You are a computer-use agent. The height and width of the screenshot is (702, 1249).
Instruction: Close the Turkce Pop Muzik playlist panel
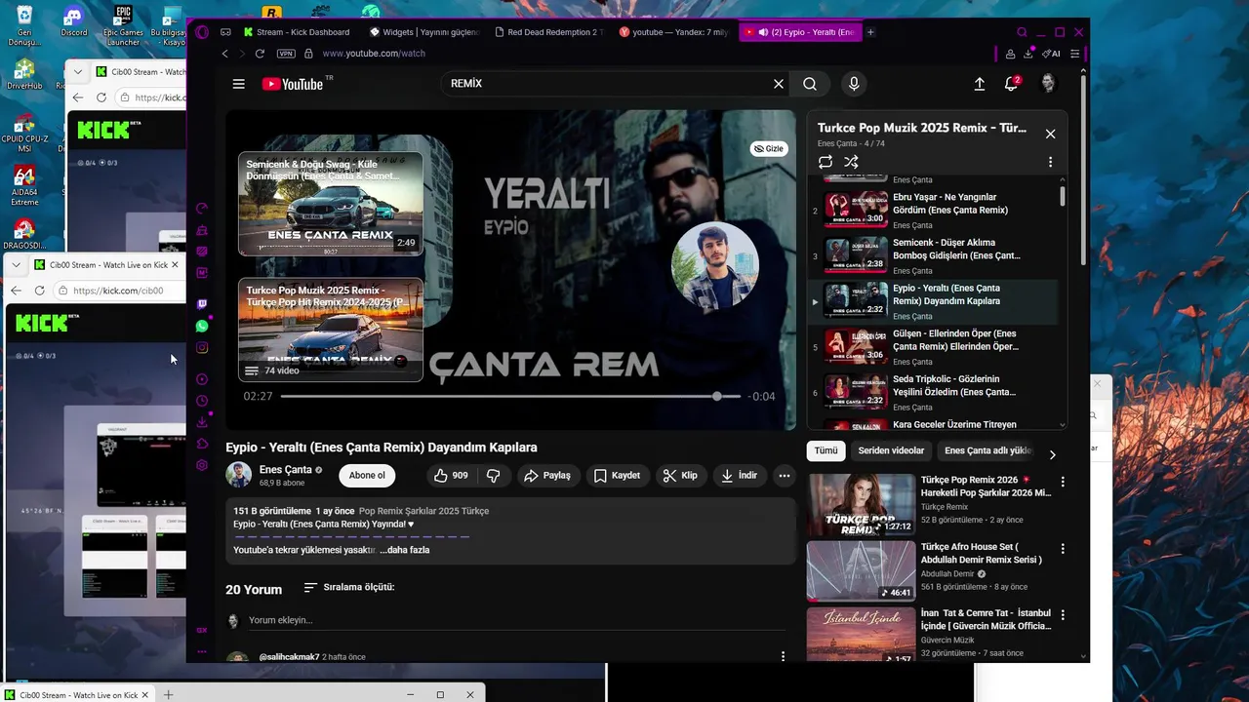tap(1050, 134)
